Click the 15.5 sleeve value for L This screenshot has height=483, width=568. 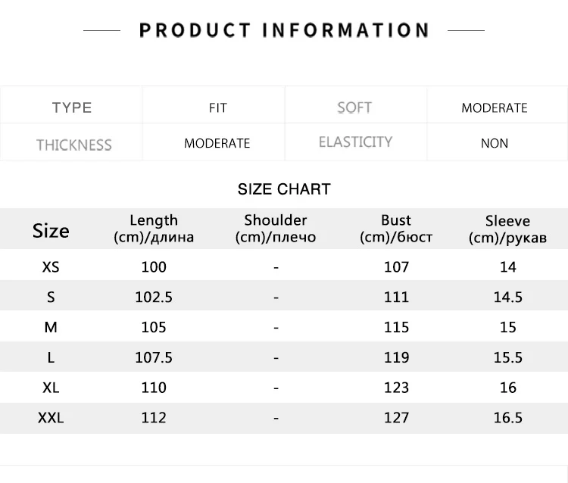pyautogui.click(x=508, y=358)
